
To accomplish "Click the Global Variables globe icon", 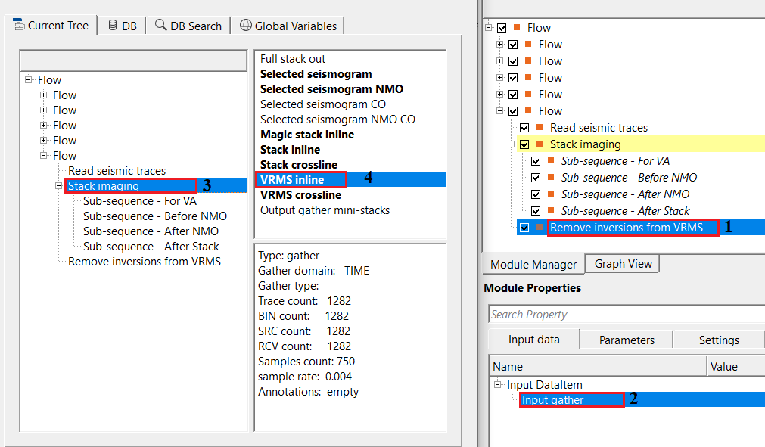I will (245, 25).
